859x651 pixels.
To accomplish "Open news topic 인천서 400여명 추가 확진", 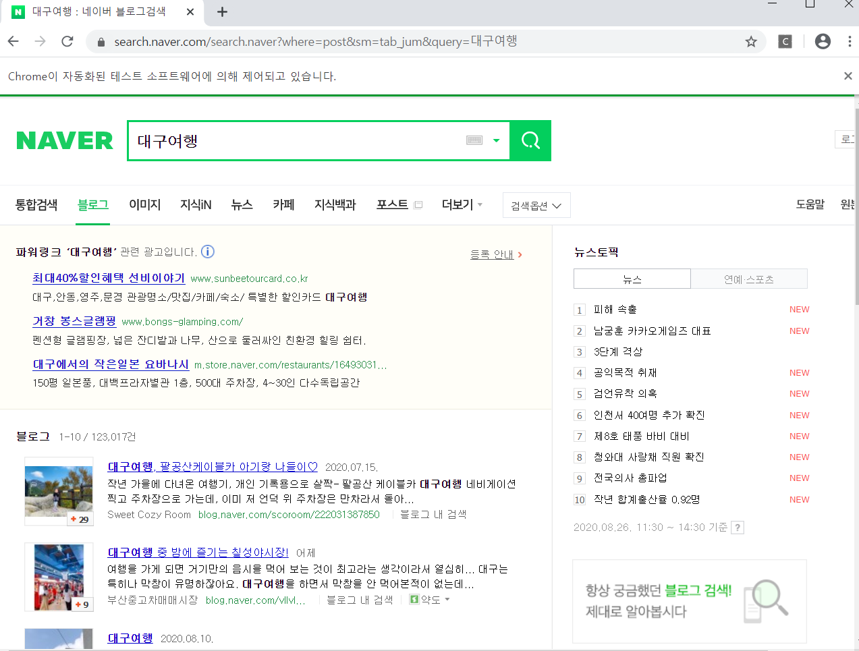I will pyautogui.click(x=649, y=415).
